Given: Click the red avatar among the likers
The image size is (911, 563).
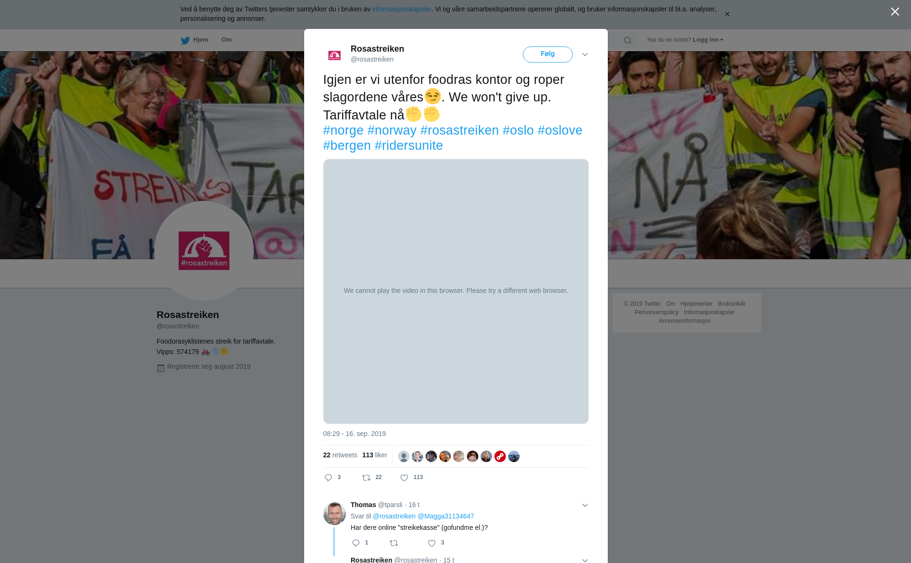Looking at the screenshot, I should point(500,456).
